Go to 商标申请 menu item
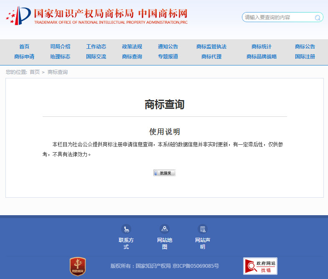The image size is (328, 279). [24, 57]
